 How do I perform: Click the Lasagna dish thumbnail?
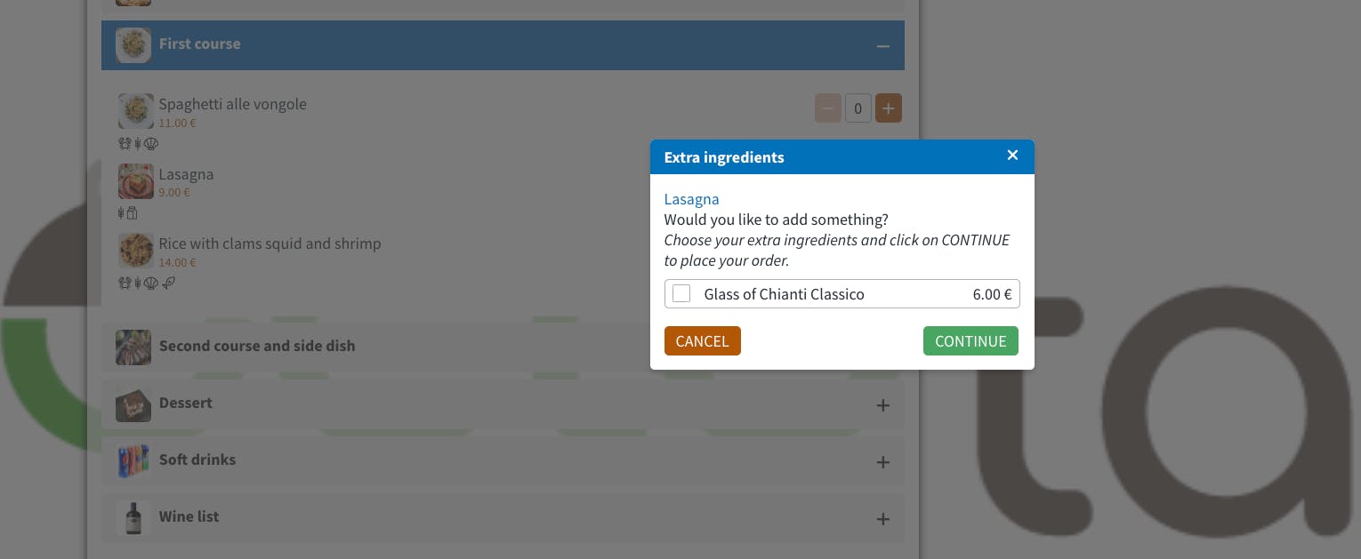pos(136,181)
